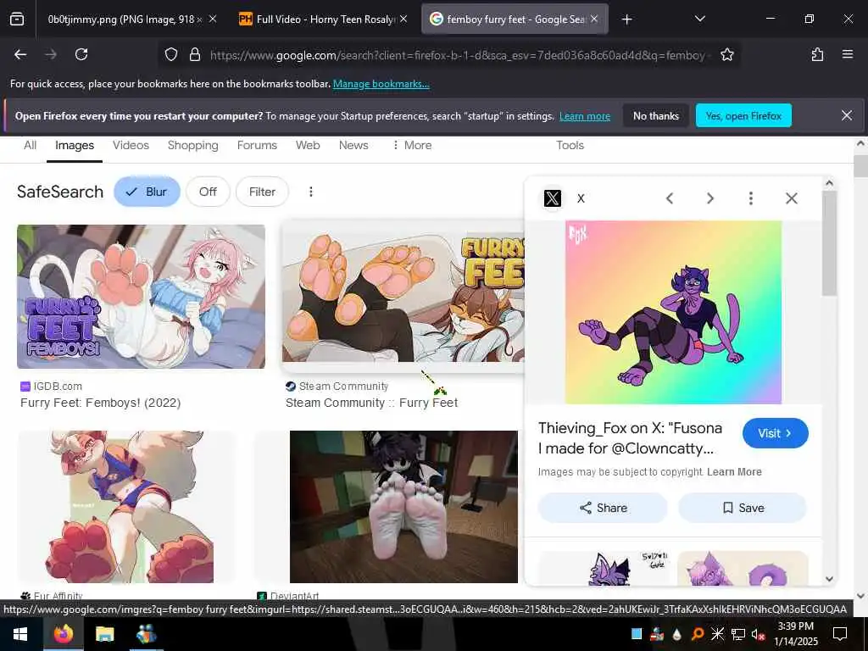This screenshot has height=651, width=868.
Task: Click the taskbar clock showing 3:39 PM
Action: pyautogui.click(x=795, y=634)
